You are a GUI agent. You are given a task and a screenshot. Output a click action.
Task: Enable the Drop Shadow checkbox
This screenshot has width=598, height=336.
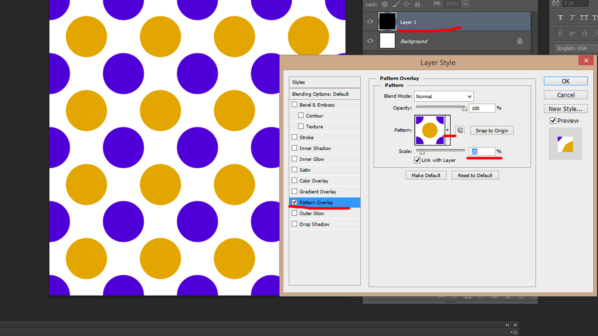[294, 224]
